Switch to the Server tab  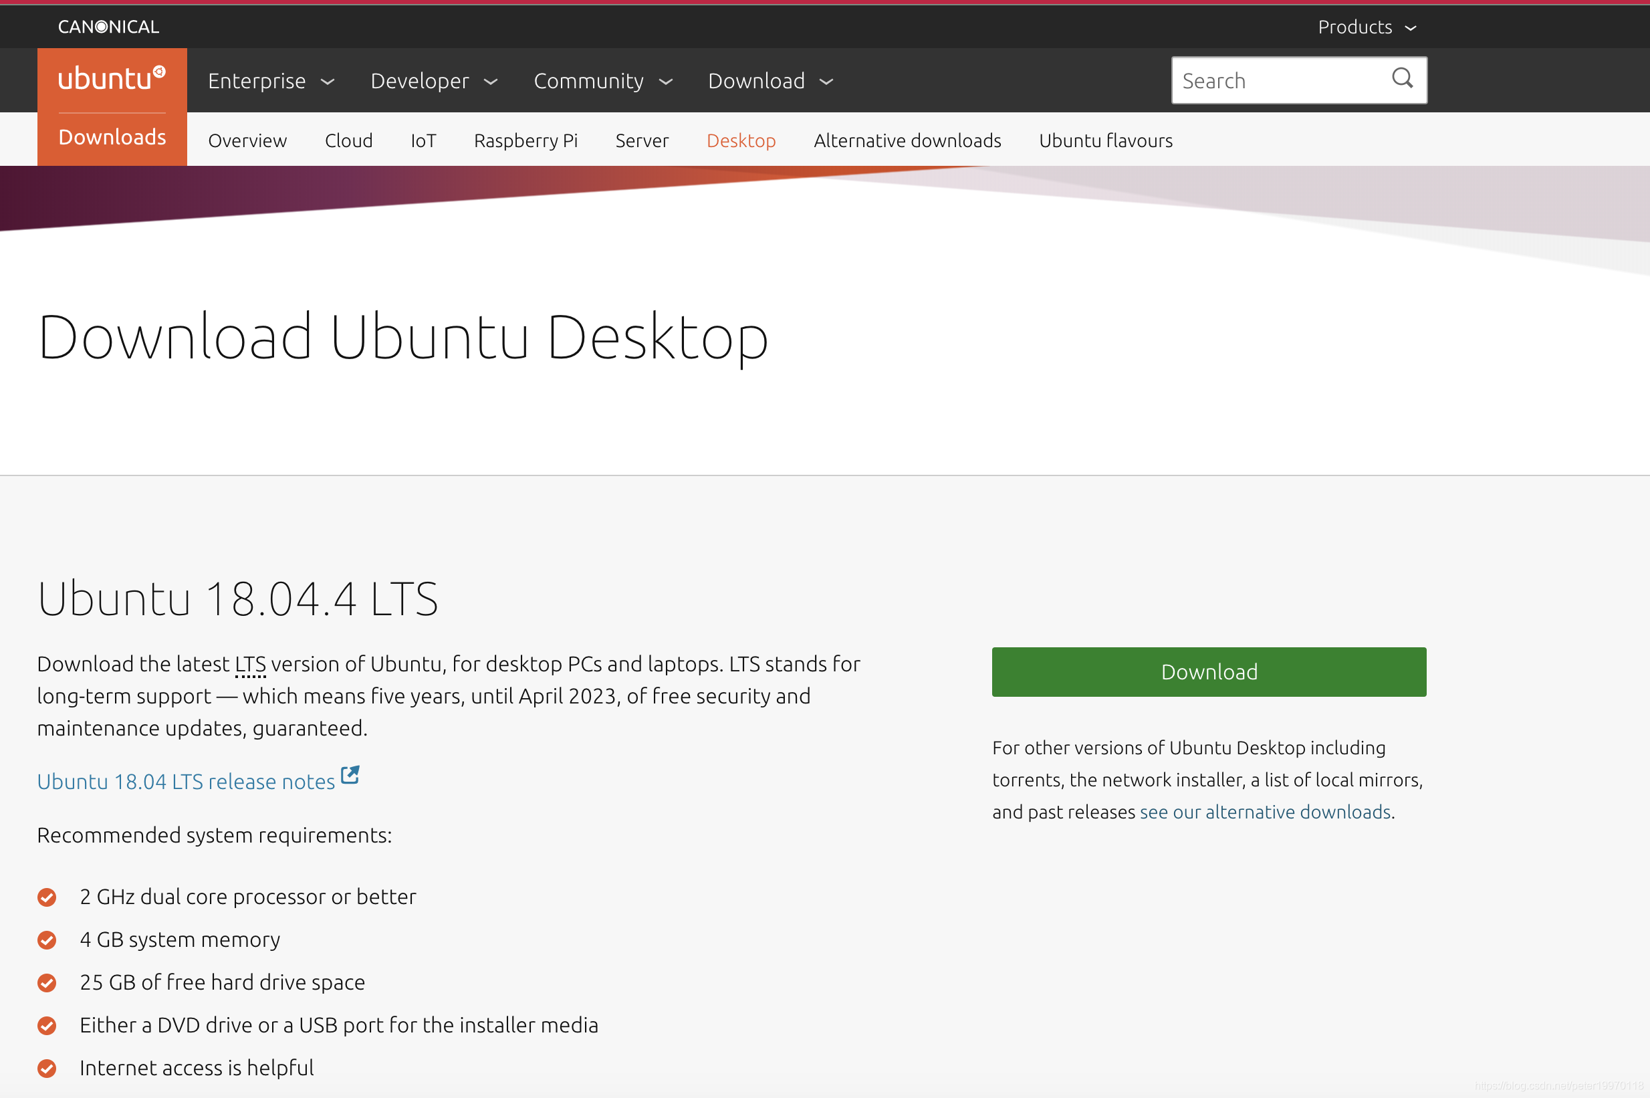click(641, 140)
